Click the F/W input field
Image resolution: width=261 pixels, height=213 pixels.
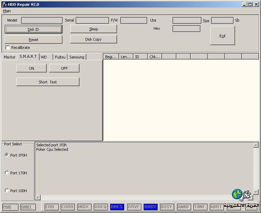[x=134, y=21]
